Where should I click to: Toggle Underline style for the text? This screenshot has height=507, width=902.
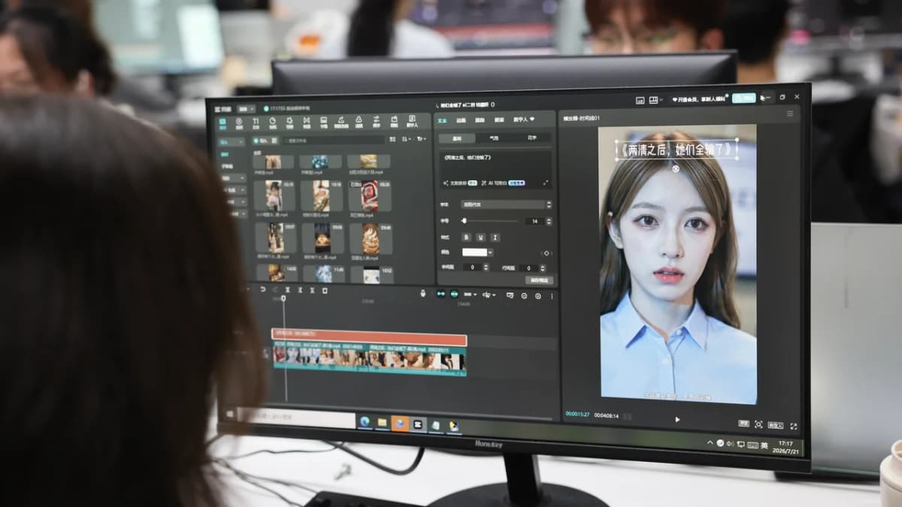(481, 237)
